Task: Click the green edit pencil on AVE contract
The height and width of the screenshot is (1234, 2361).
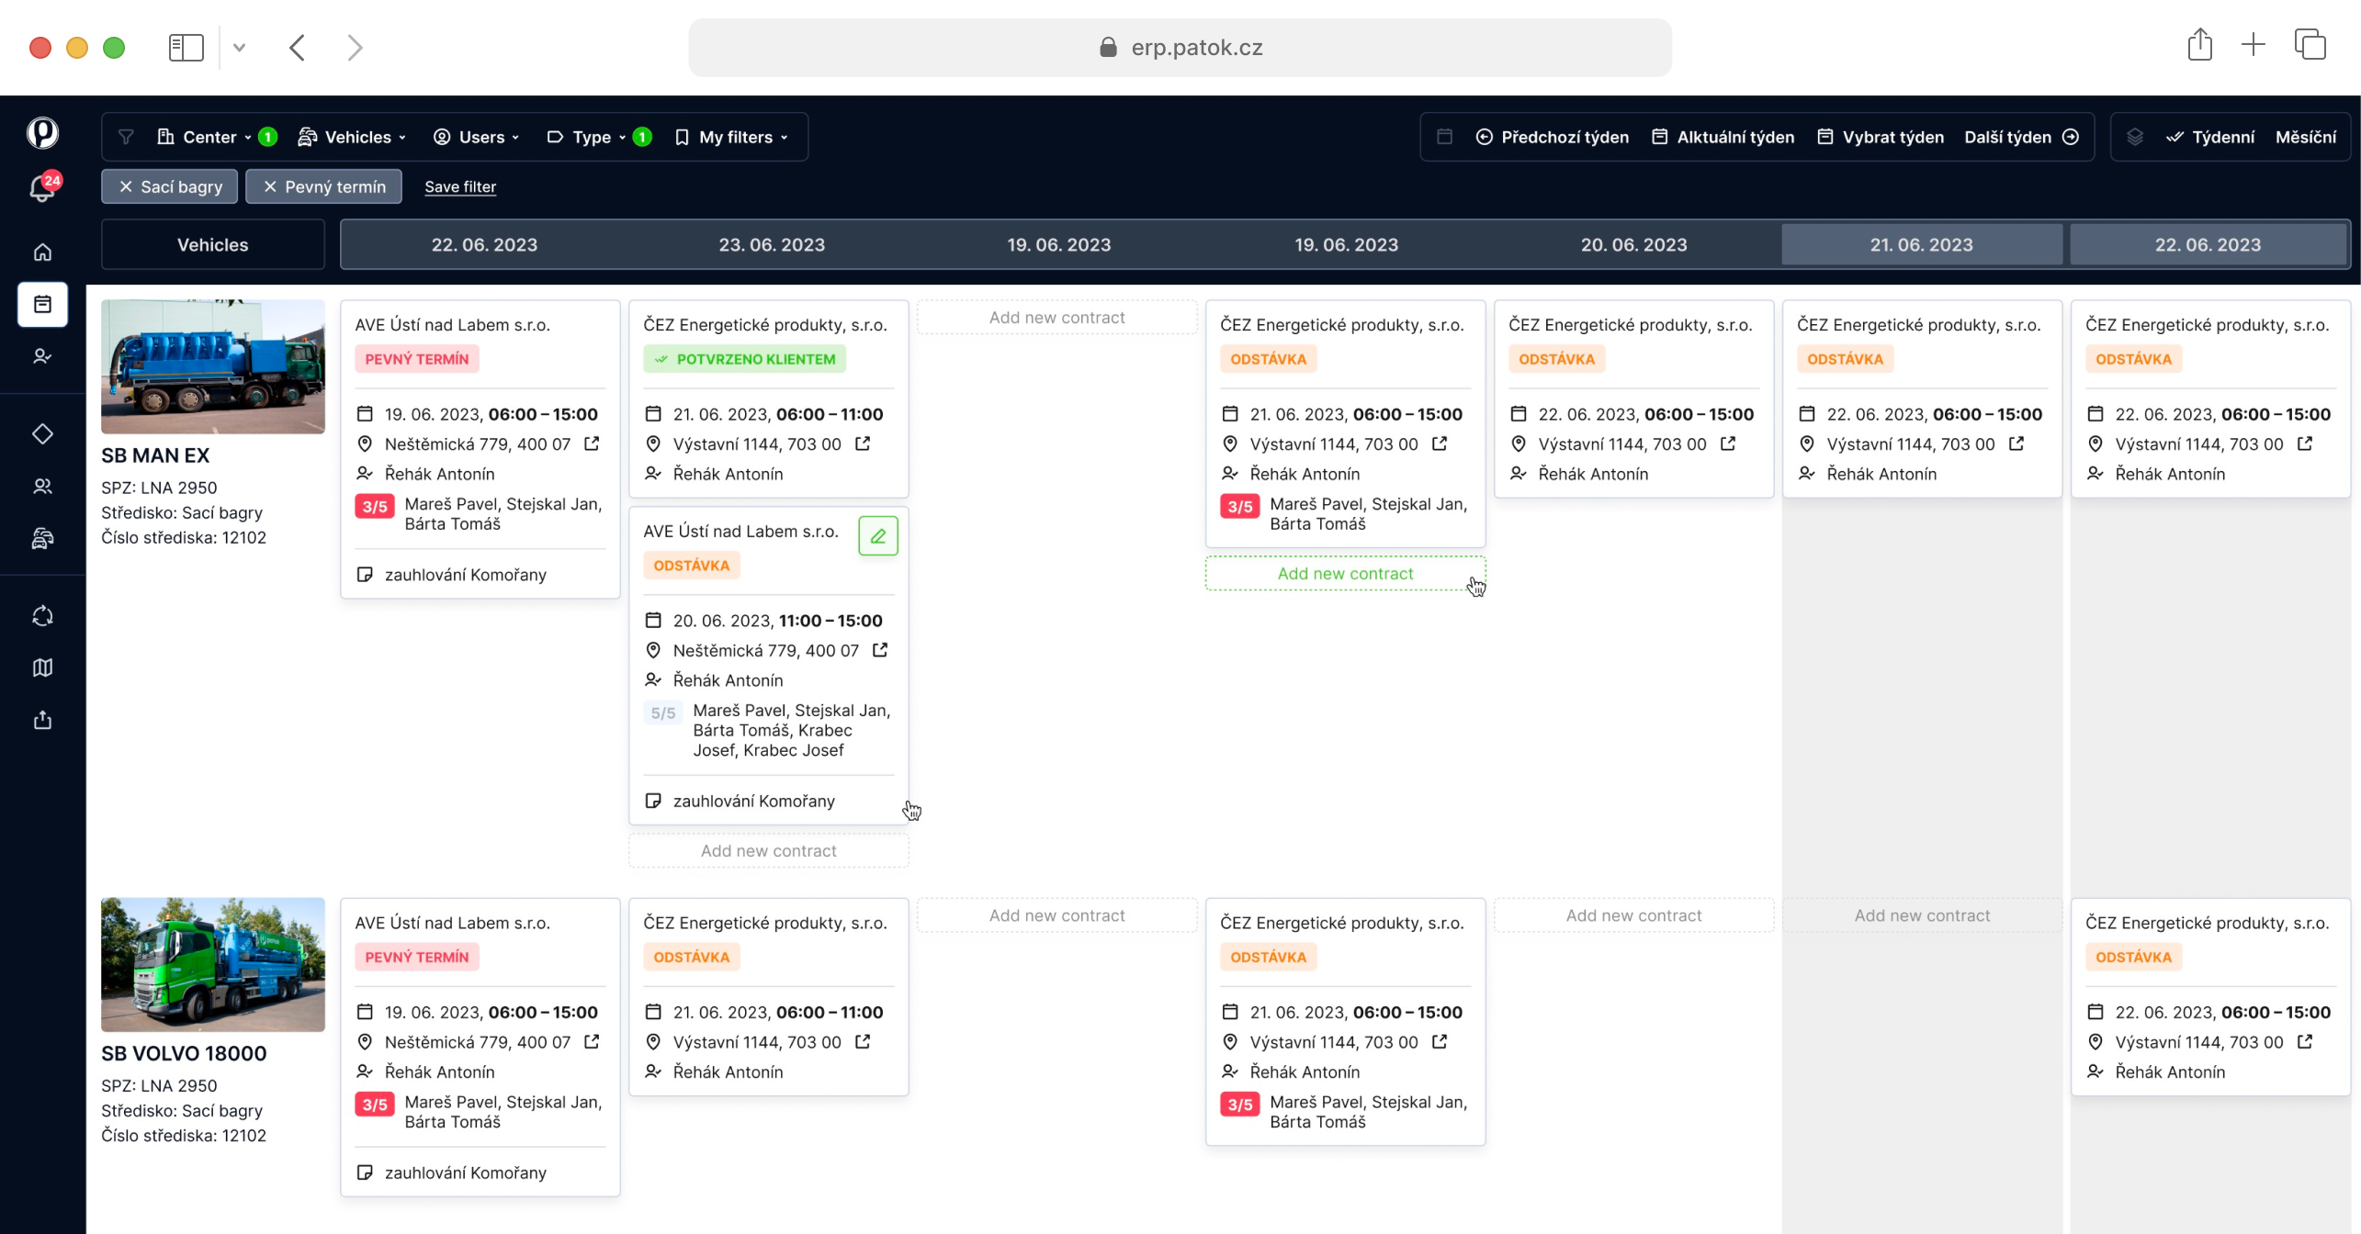Action: (x=877, y=535)
